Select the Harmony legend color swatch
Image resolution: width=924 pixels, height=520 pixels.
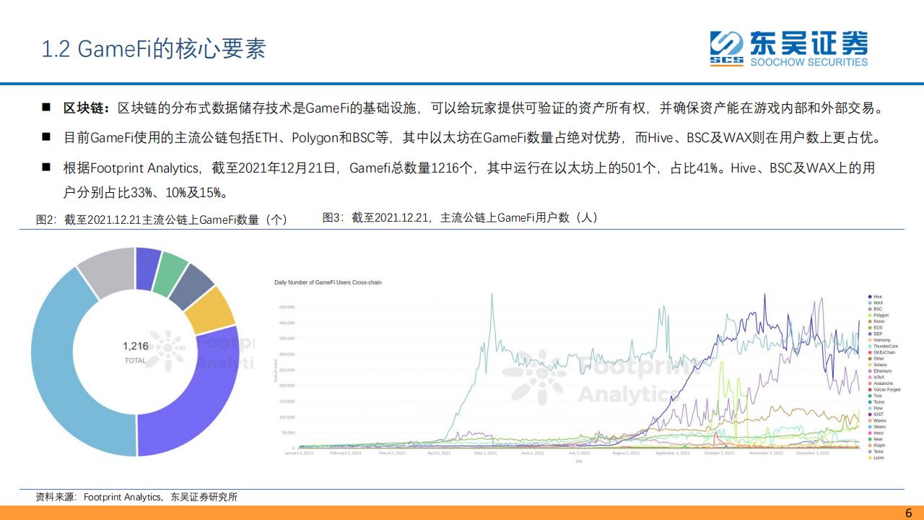click(869, 340)
